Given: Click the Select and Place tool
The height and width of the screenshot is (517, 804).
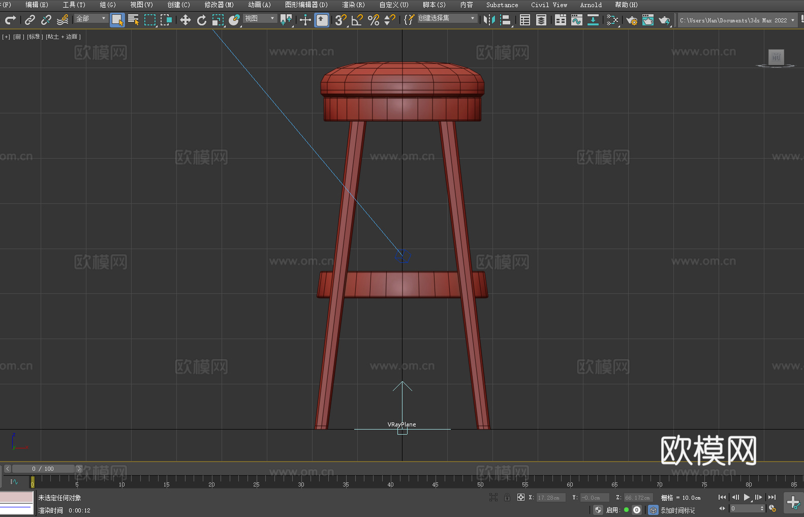Looking at the screenshot, I should coord(234,20).
